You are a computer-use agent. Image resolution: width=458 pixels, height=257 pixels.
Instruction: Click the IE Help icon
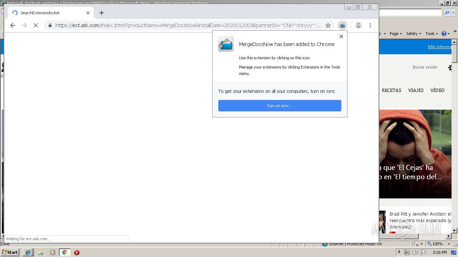point(444,34)
